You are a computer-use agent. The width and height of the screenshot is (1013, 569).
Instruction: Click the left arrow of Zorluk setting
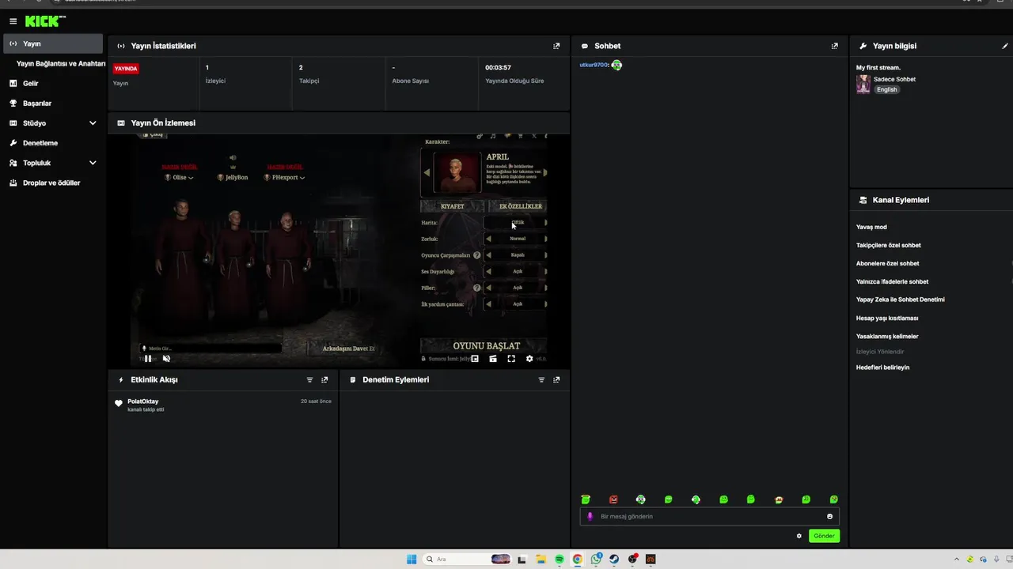point(488,239)
